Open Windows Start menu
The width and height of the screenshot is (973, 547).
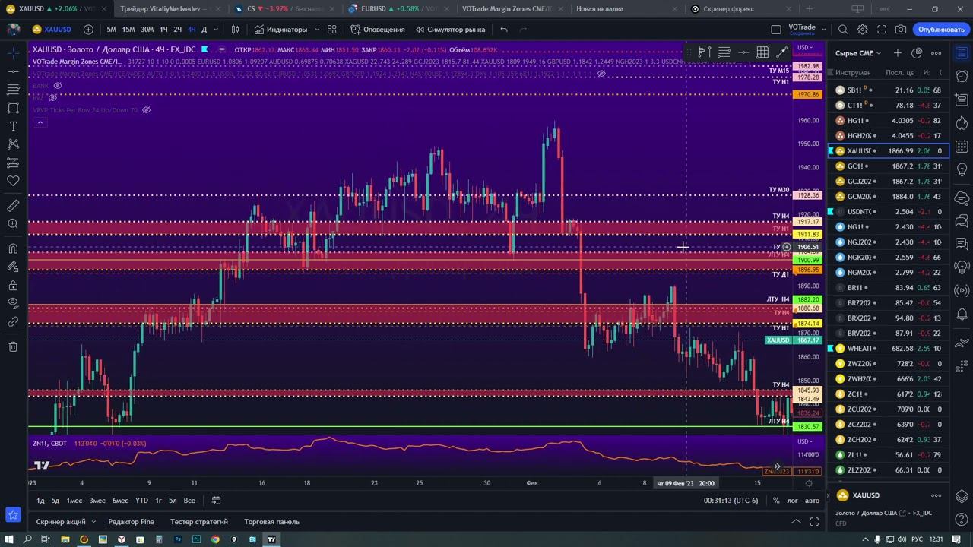pyautogui.click(x=9, y=539)
